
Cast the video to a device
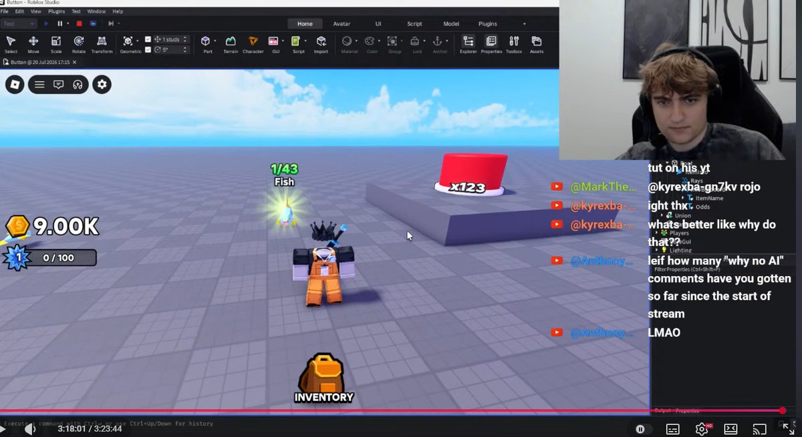pyautogui.click(x=759, y=429)
